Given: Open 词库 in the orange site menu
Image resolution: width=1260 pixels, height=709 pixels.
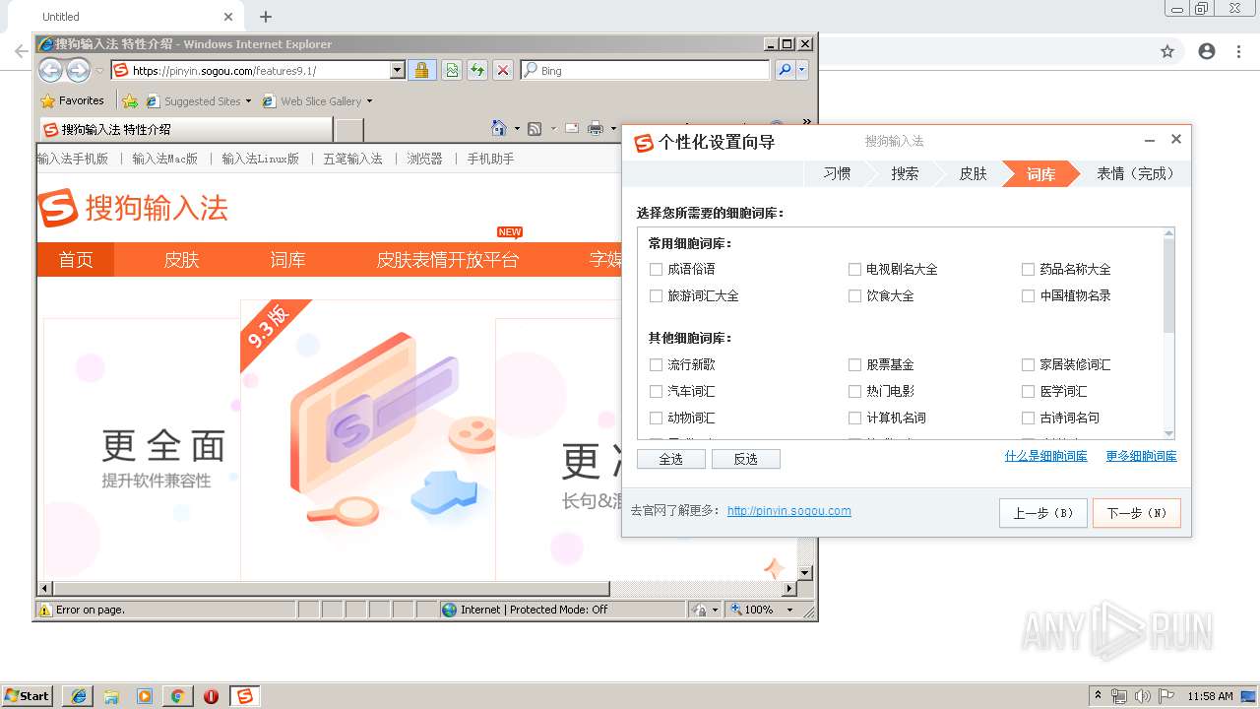Looking at the screenshot, I should (x=287, y=260).
